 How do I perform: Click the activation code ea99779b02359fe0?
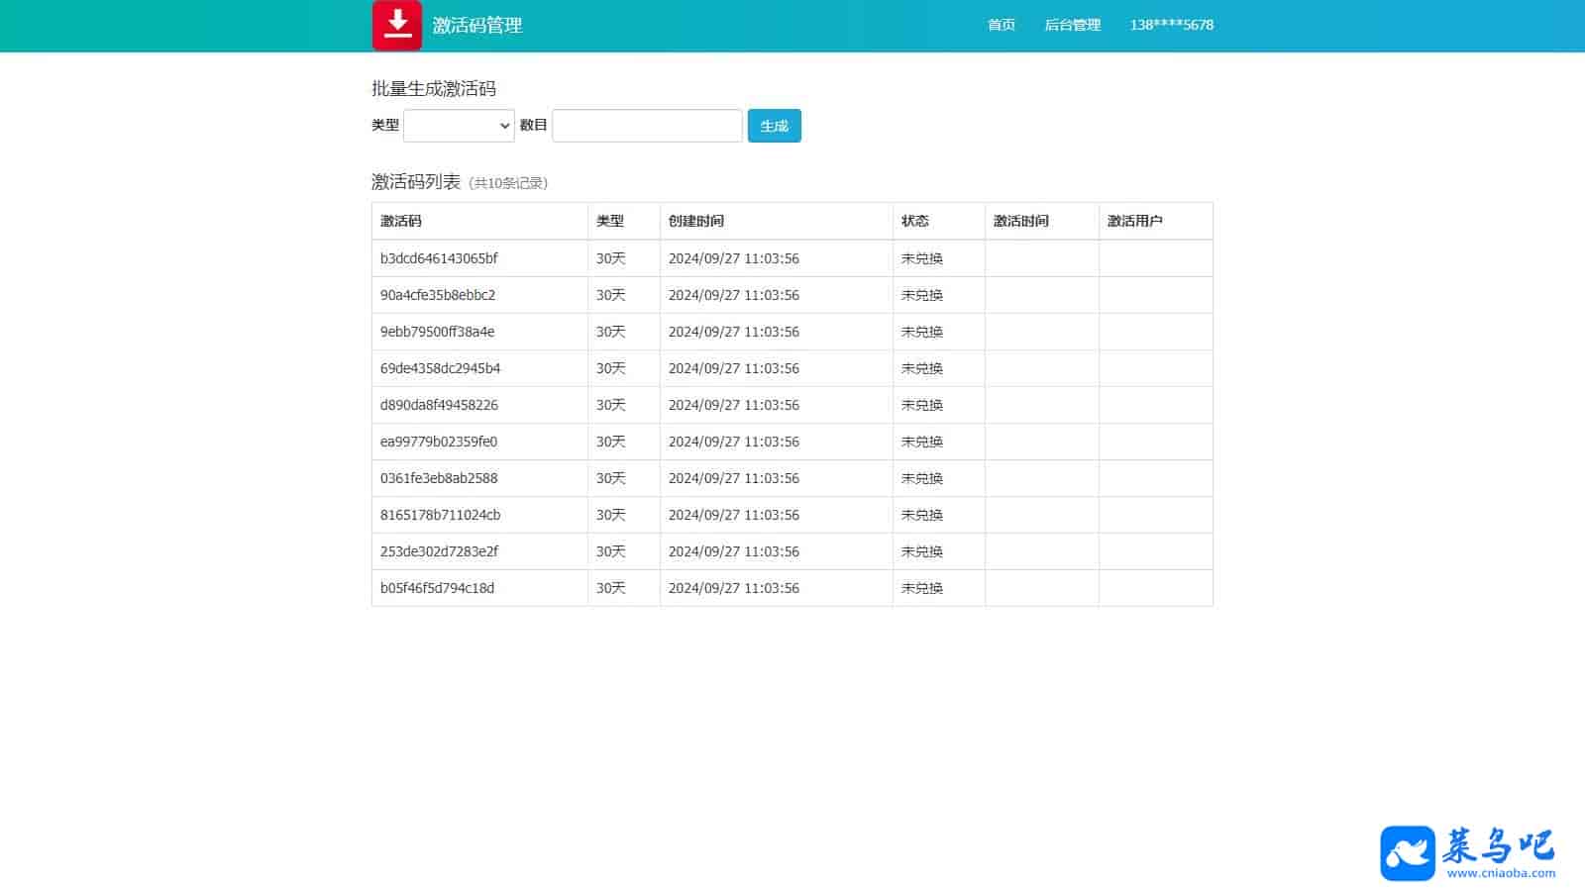pos(439,442)
